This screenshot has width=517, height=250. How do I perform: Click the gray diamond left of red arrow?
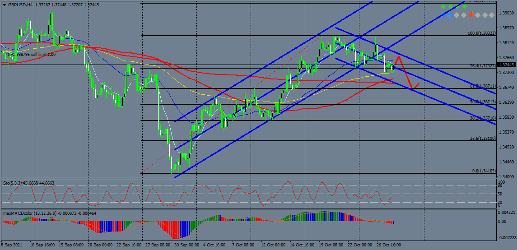tap(464, 15)
